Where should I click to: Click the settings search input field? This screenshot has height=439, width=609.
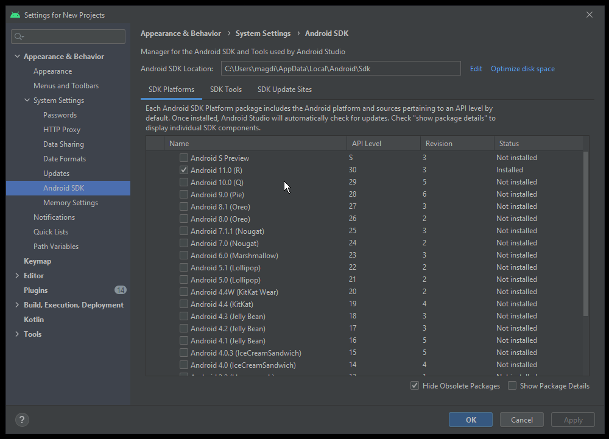[x=68, y=37]
